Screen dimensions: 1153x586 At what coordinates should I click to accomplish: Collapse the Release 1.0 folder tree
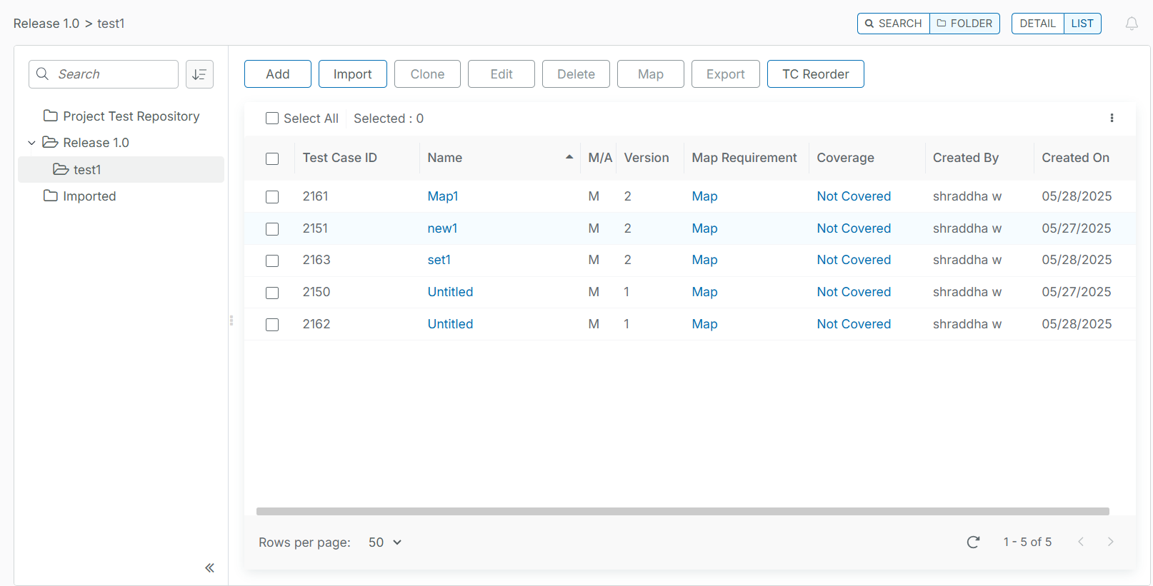[31, 143]
